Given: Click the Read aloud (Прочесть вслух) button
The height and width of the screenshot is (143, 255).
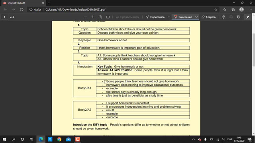Looking at the screenshot, I should (127, 17).
